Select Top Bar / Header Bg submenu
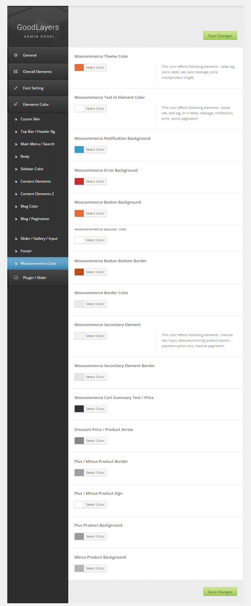 tap(38, 132)
